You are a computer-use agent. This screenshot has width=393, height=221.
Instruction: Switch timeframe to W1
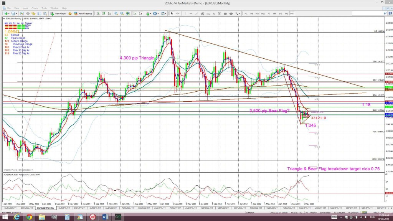click(286, 13)
